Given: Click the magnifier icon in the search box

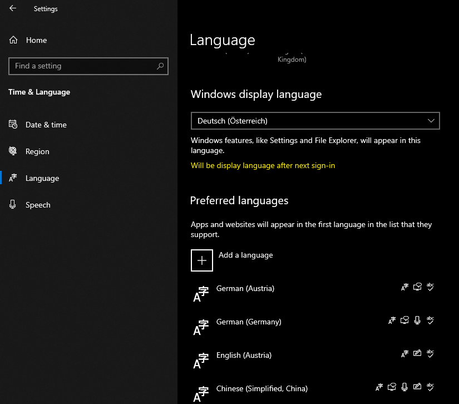Looking at the screenshot, I should click(x=160, y=66).
